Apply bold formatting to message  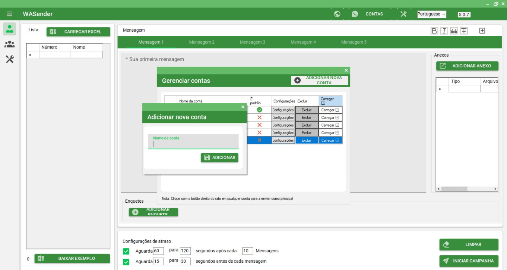click(x=434, y=31)
